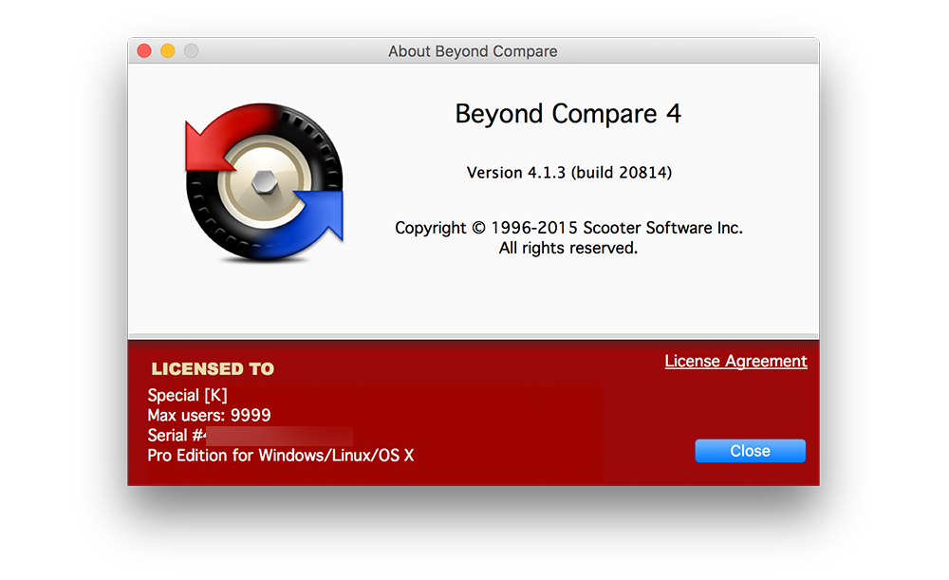The image size is (949, 580).
Task: Open the License Agreement link
Action: (735, 362)
